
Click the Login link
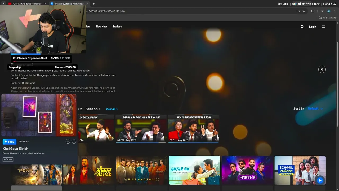(x=313, y=27)
